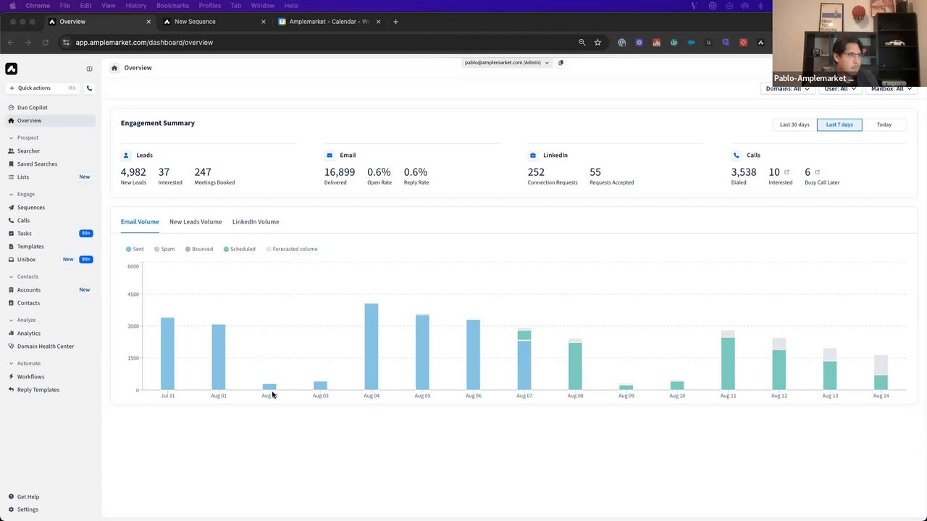
Task: Click the magnifier icon in the address bar
Action: pyautogui.click(x=582, y=43)
